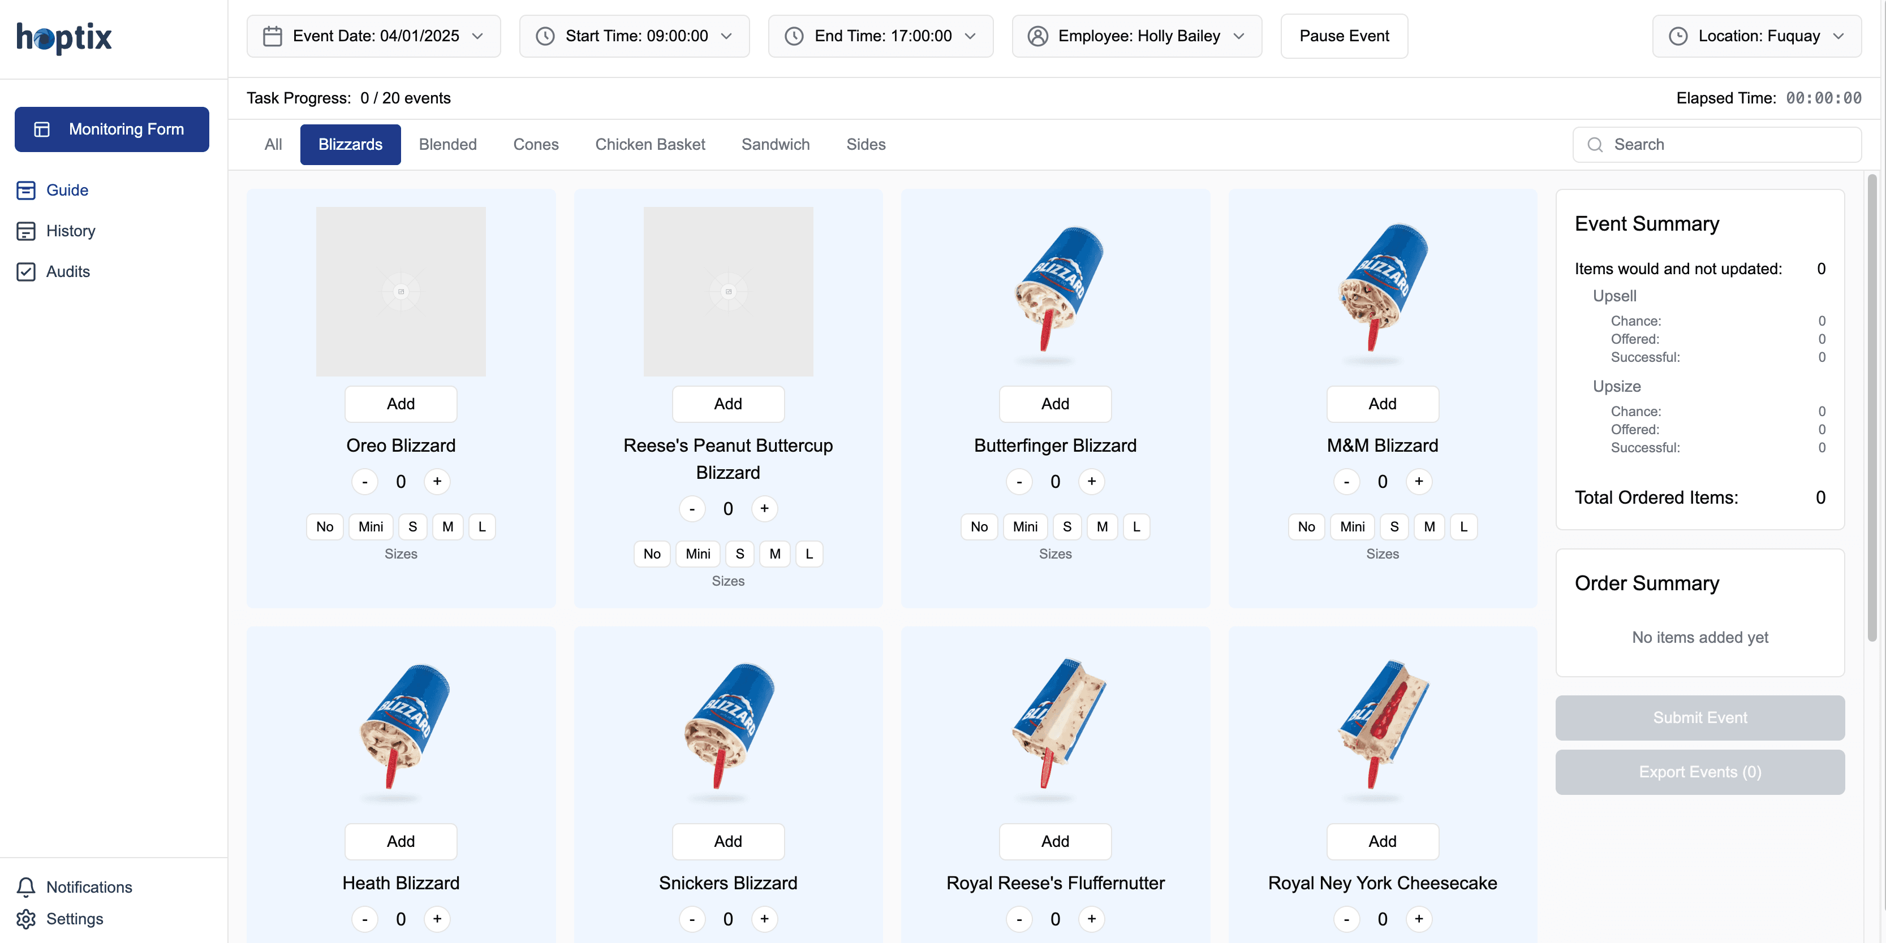
Task: Add the M&M Blizzard item
Action: pos(1383,404)
